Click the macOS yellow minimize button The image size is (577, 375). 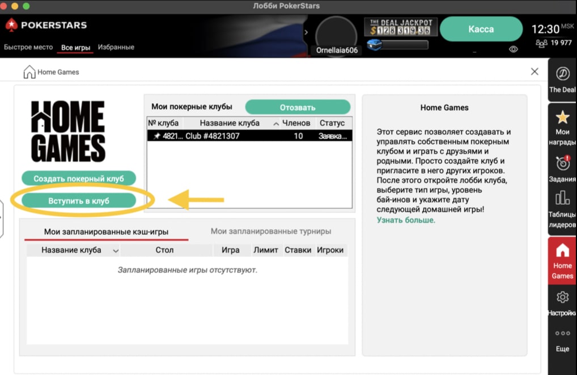tap(15, 6)
